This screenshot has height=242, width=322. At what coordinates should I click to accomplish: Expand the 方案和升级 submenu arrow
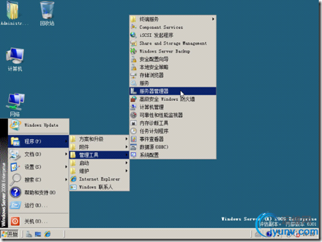click(x=126, y=139)
